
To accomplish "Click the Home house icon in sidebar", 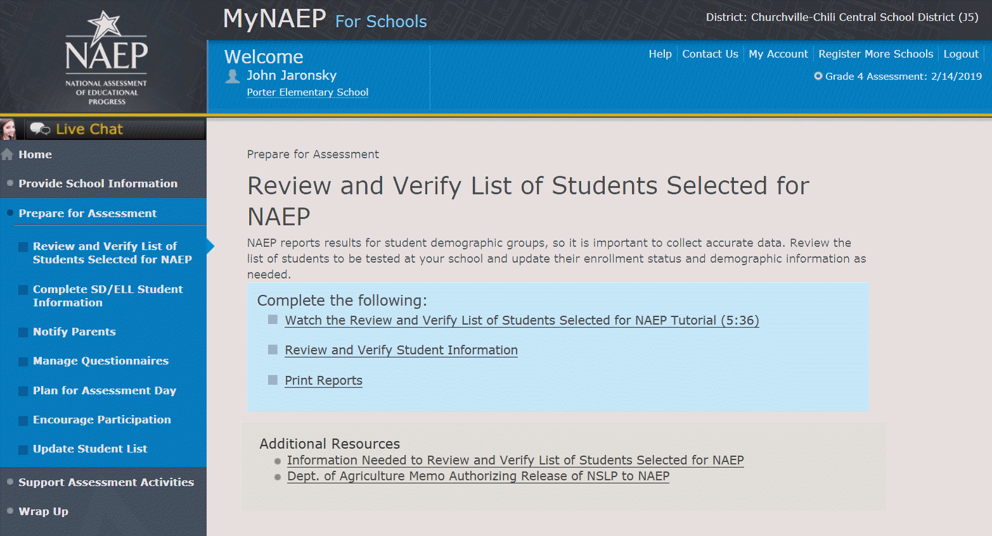I will (8, 154).
